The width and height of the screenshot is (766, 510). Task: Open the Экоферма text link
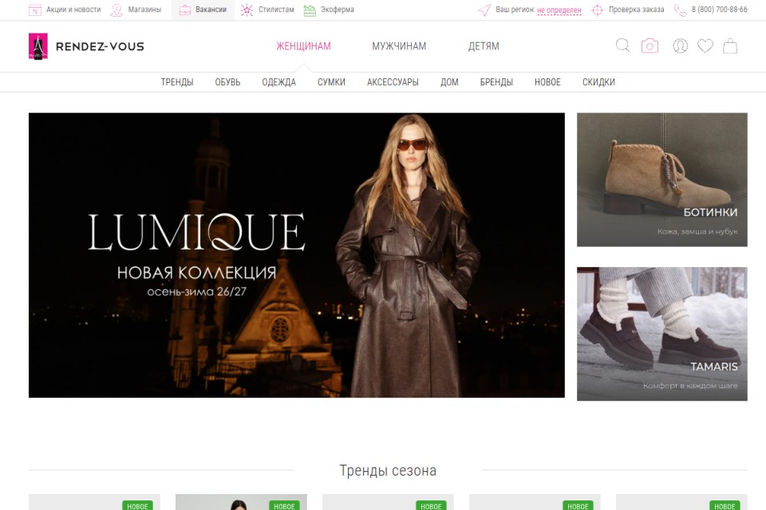click(x=338, y=10)
